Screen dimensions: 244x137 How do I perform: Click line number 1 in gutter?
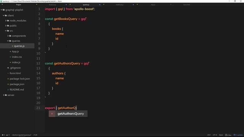pos(39,9)
